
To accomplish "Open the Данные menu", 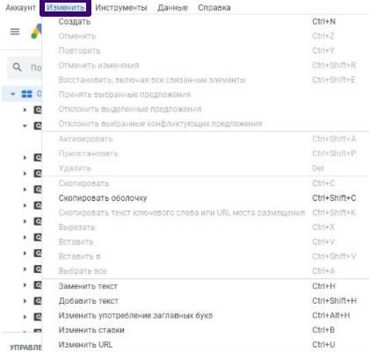I will [172, 8].
